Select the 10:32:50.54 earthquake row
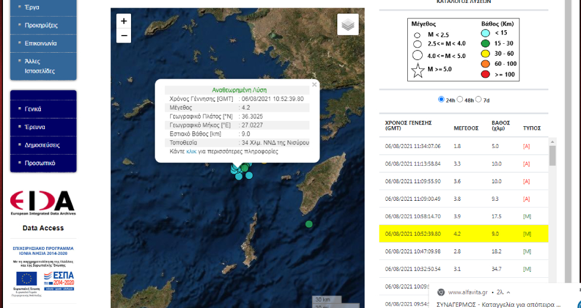Image resolution: width=581 pixels, height=308 pixels. point(464,269)
